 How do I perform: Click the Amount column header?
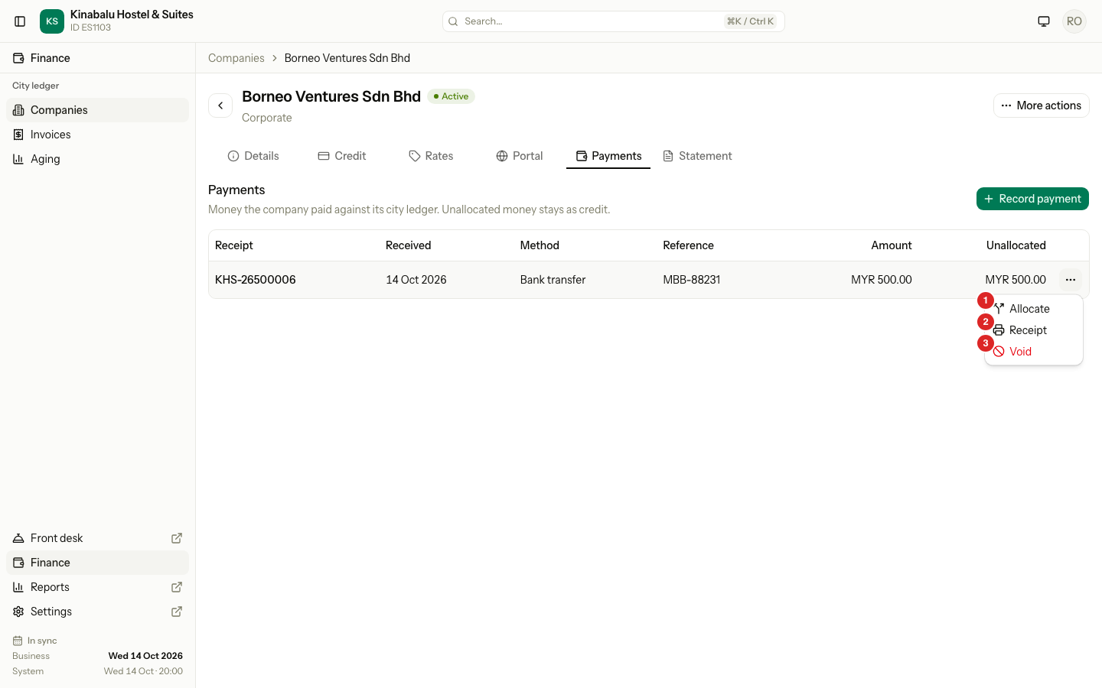(892, 245)
